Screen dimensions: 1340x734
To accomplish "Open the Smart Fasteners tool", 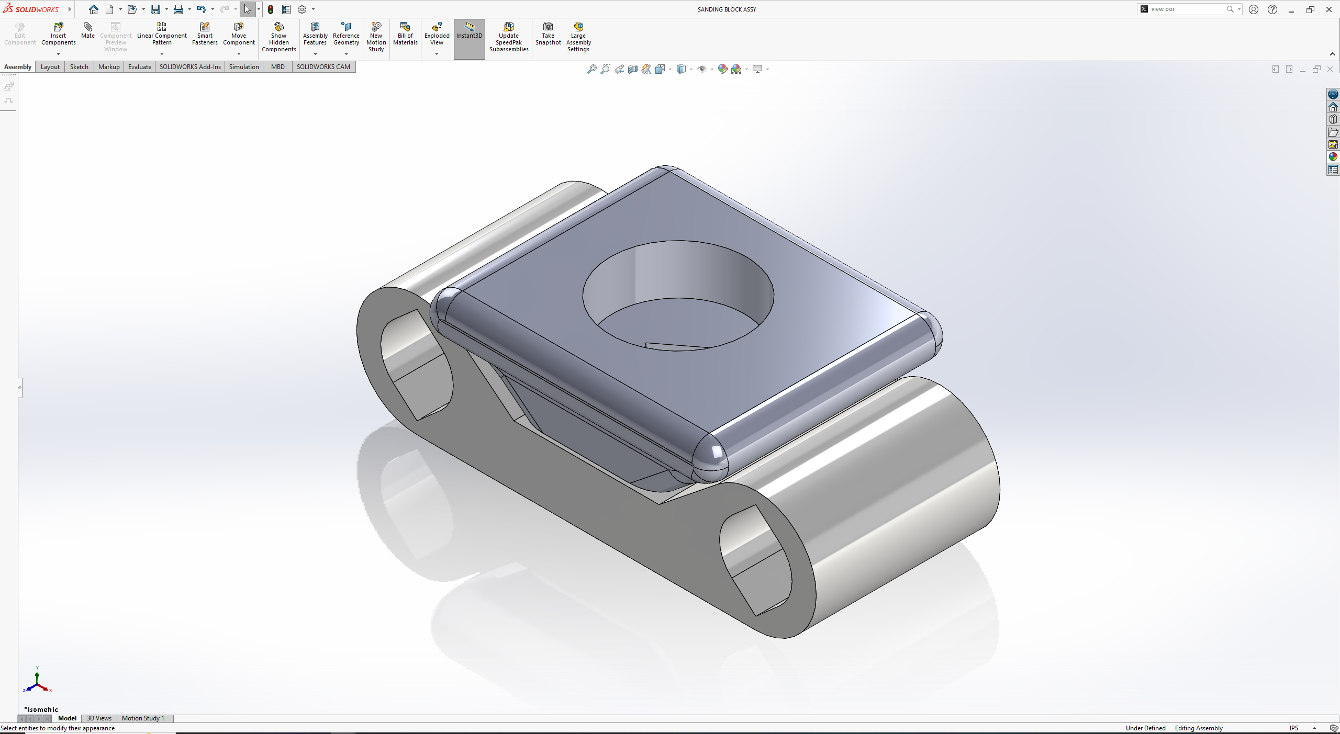I will (204, 34).
